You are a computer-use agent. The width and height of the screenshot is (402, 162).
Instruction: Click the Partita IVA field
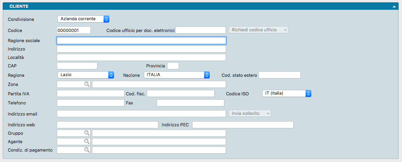click(x=90, y=93)
